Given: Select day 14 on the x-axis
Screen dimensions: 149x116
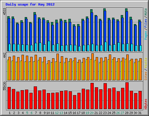Looking at the screenshot, I should click(65, 113).
